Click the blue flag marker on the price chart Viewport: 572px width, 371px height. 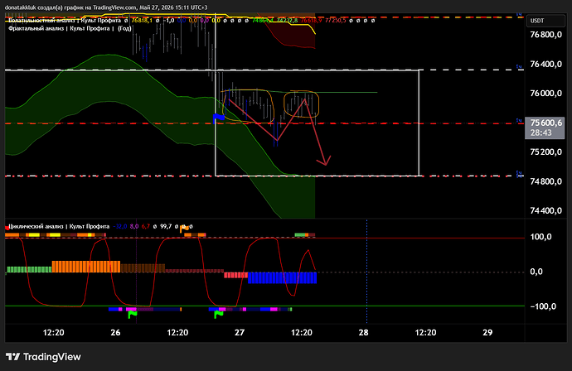click(218, 118)
